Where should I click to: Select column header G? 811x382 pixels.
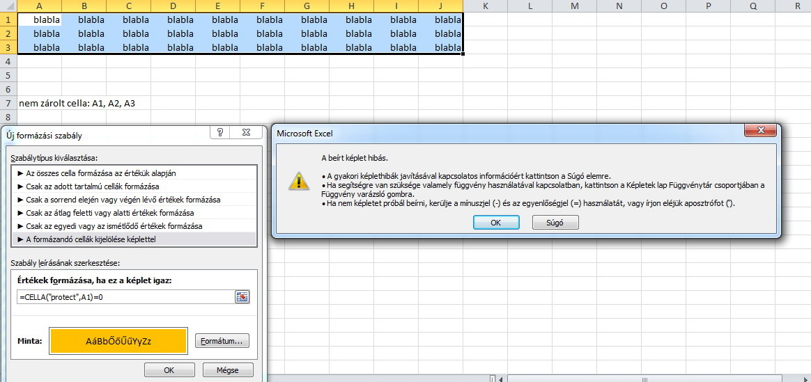point(307,6)
